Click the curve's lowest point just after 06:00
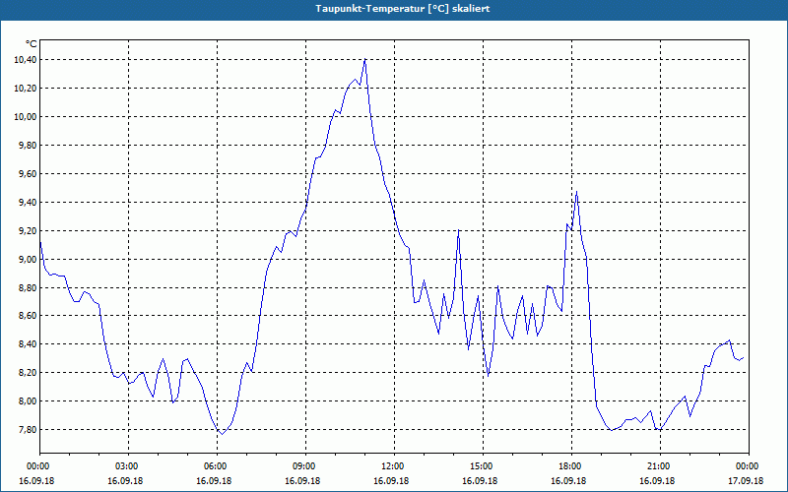This screenshot has height=492, width=788. click(222, 434)
